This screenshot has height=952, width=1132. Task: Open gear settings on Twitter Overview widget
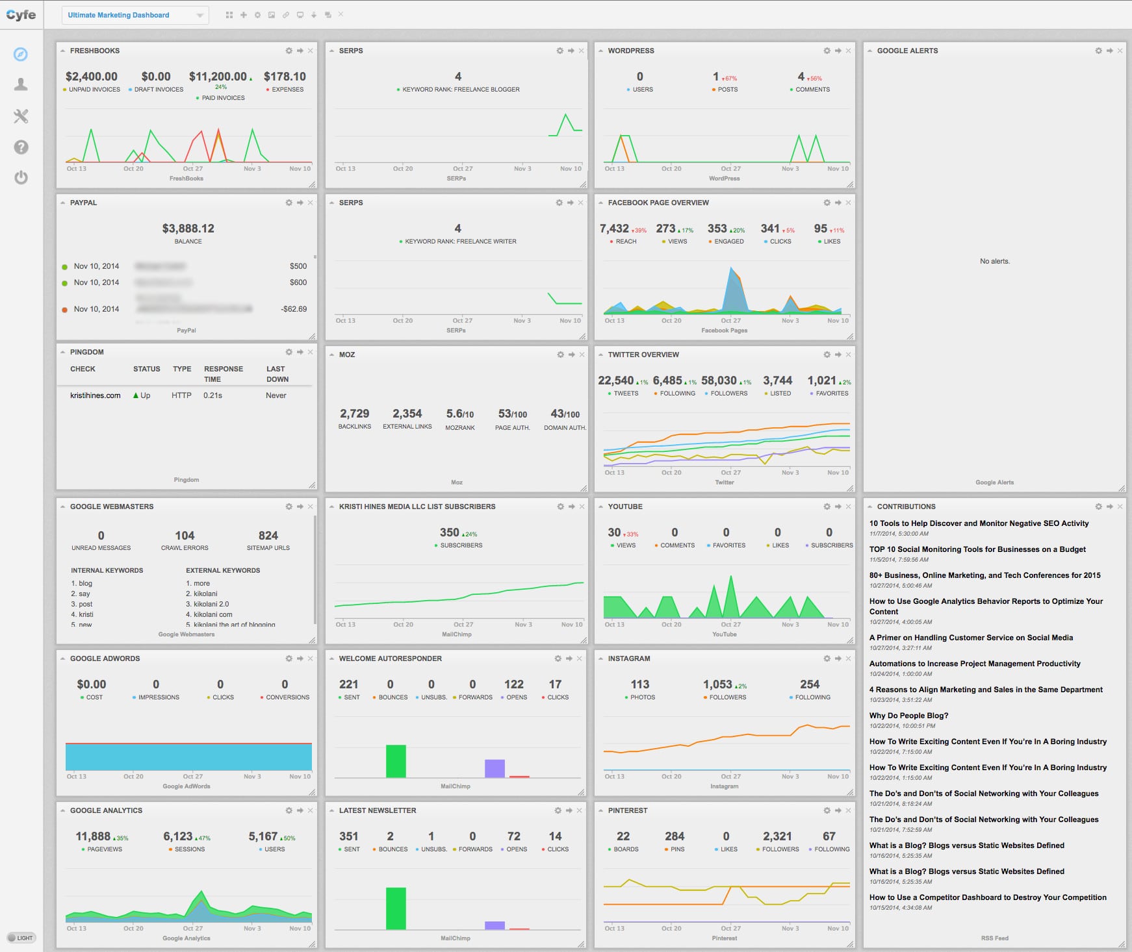click(x=827, y=355)
